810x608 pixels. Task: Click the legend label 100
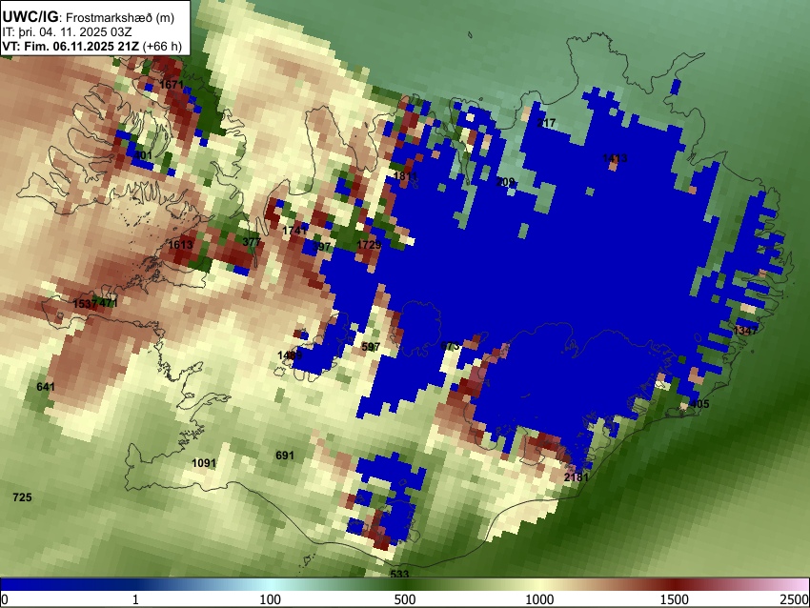tap(271, 599)
